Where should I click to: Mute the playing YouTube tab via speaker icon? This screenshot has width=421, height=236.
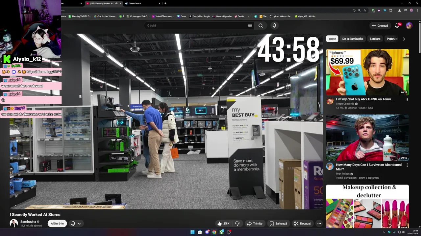(x=116, y=3)
